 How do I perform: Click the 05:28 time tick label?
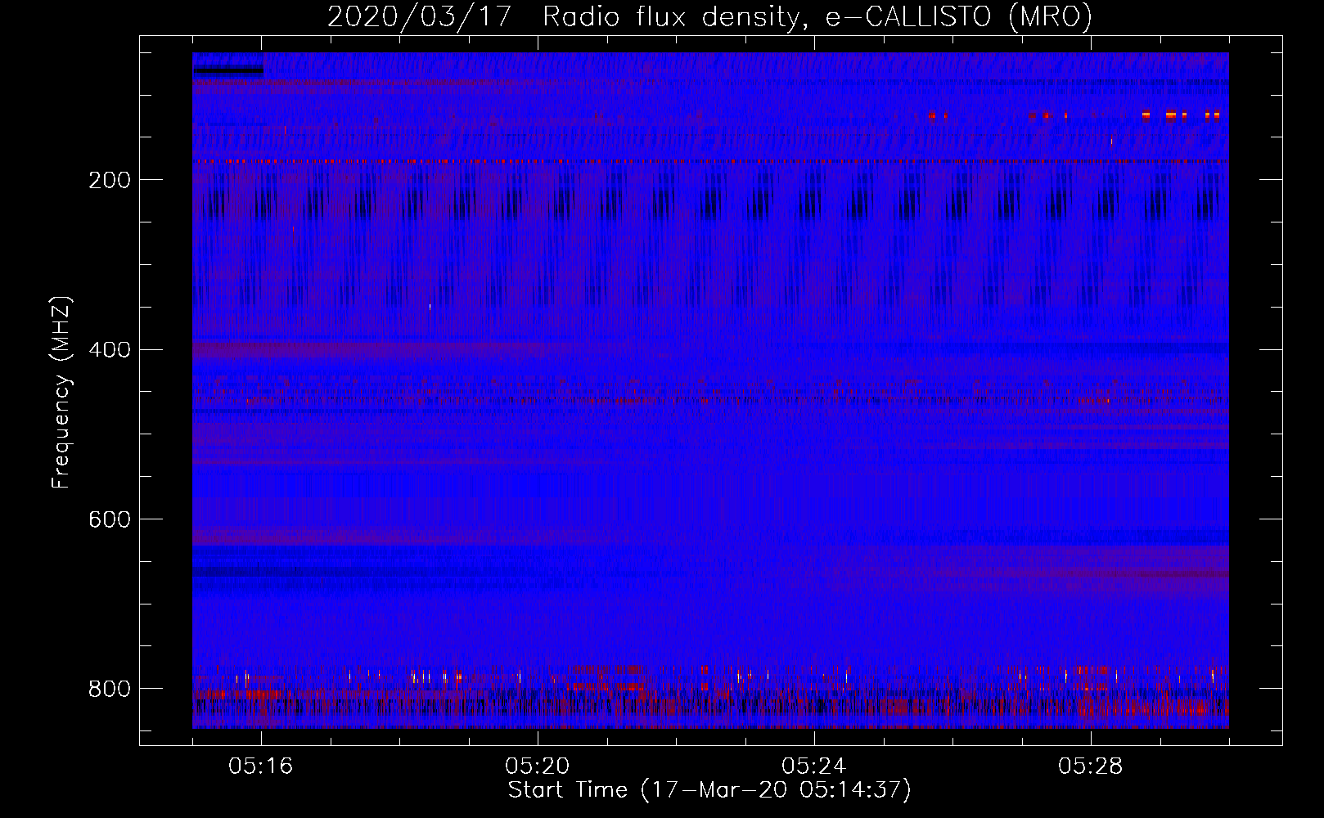(x=1091, y=766)
